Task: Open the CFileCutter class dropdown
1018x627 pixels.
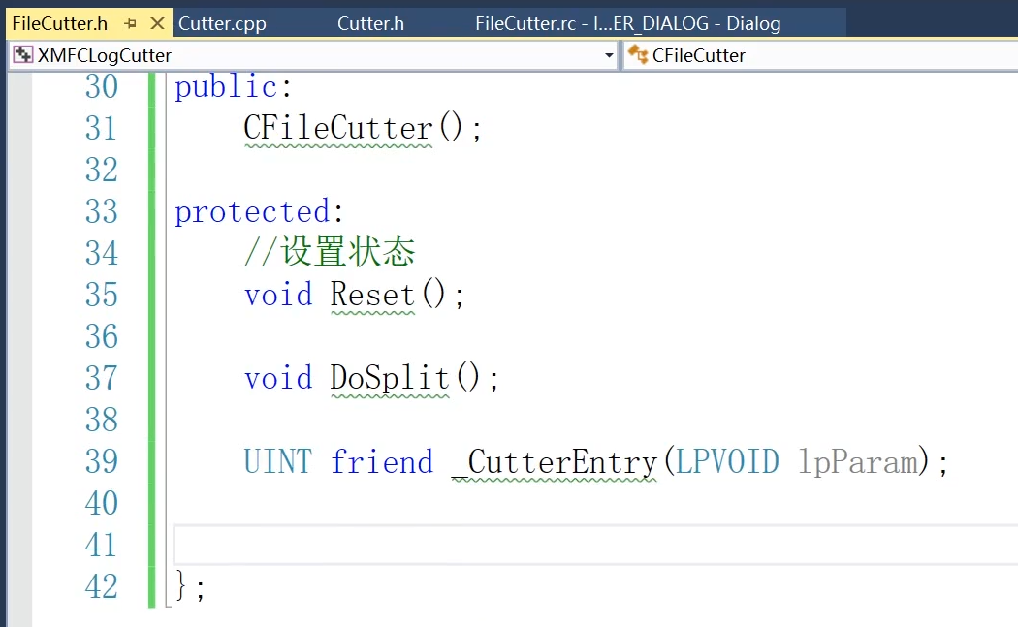Action: pyautogui.click(x=820, y=56)
